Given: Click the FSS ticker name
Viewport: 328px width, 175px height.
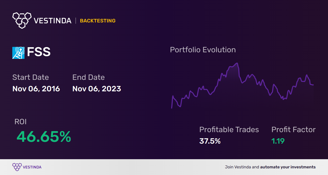Looking at the screenshot, I should (39, 52).
